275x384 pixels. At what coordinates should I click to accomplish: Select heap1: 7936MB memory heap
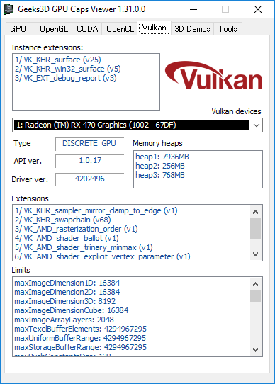click(x=162, y=157)
